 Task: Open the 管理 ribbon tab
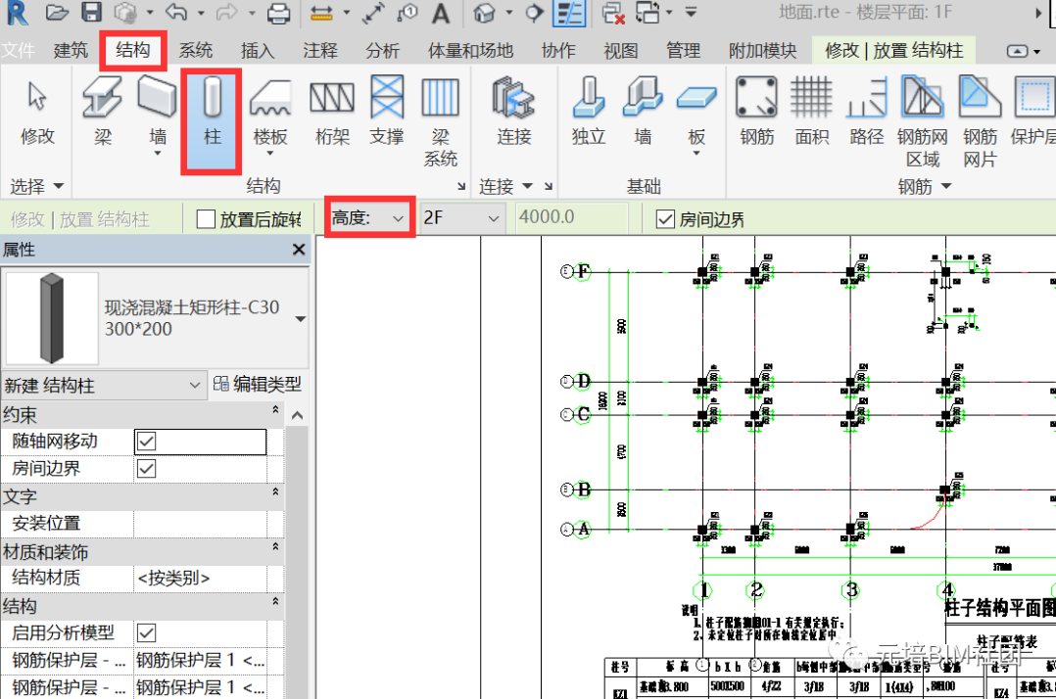683,51
